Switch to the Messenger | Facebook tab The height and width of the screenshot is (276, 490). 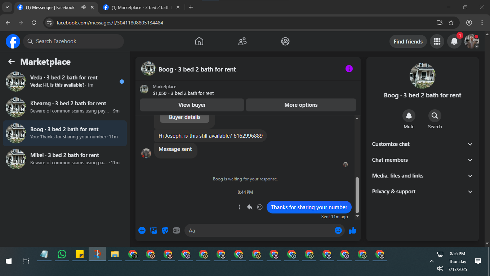[x=50, y=7]
